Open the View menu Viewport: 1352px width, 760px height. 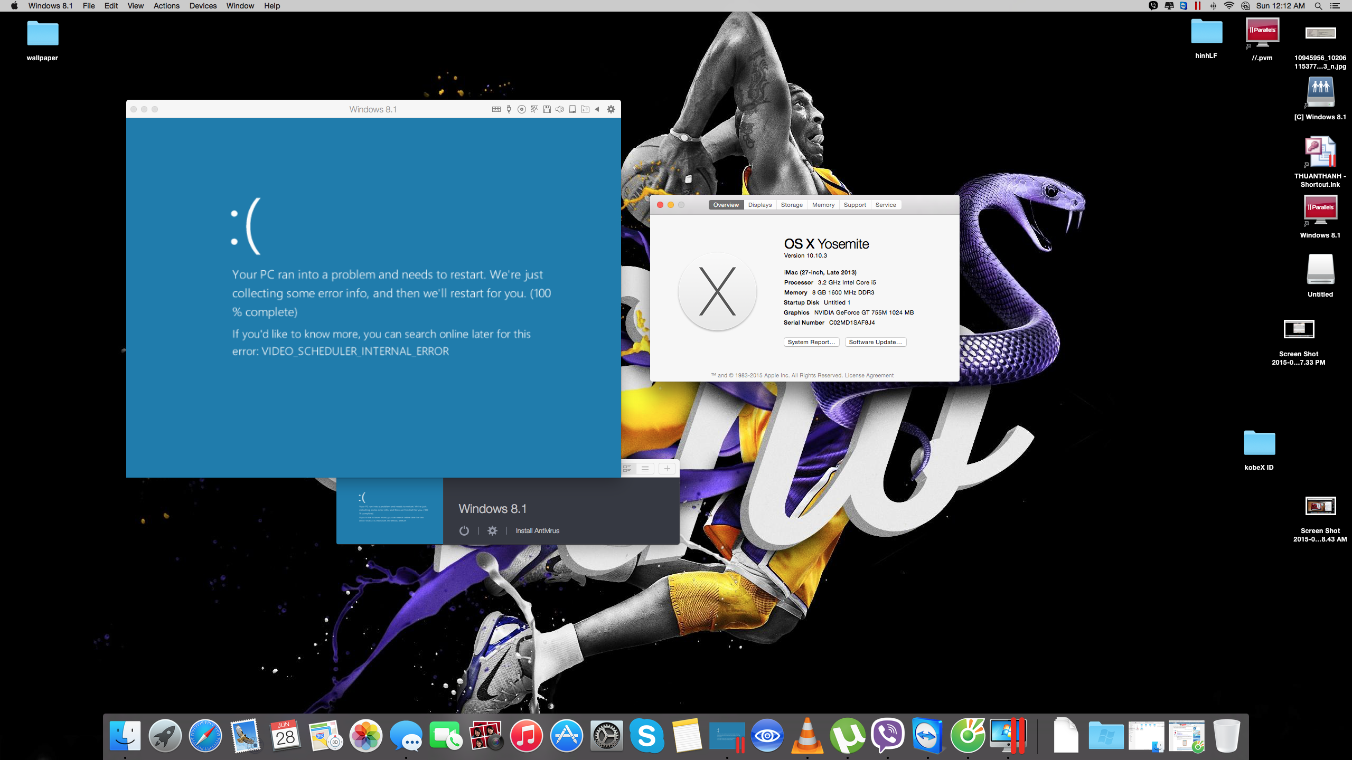coord(135,6)
